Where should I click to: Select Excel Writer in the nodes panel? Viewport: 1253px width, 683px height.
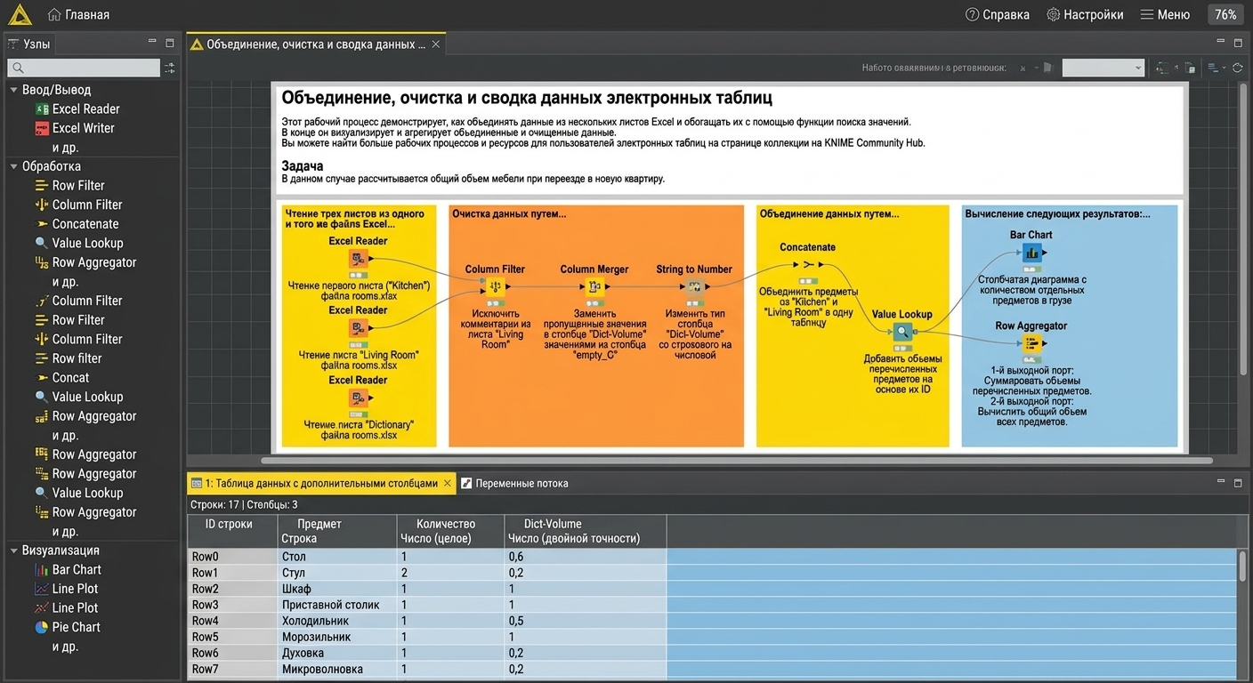pos(75,128)
